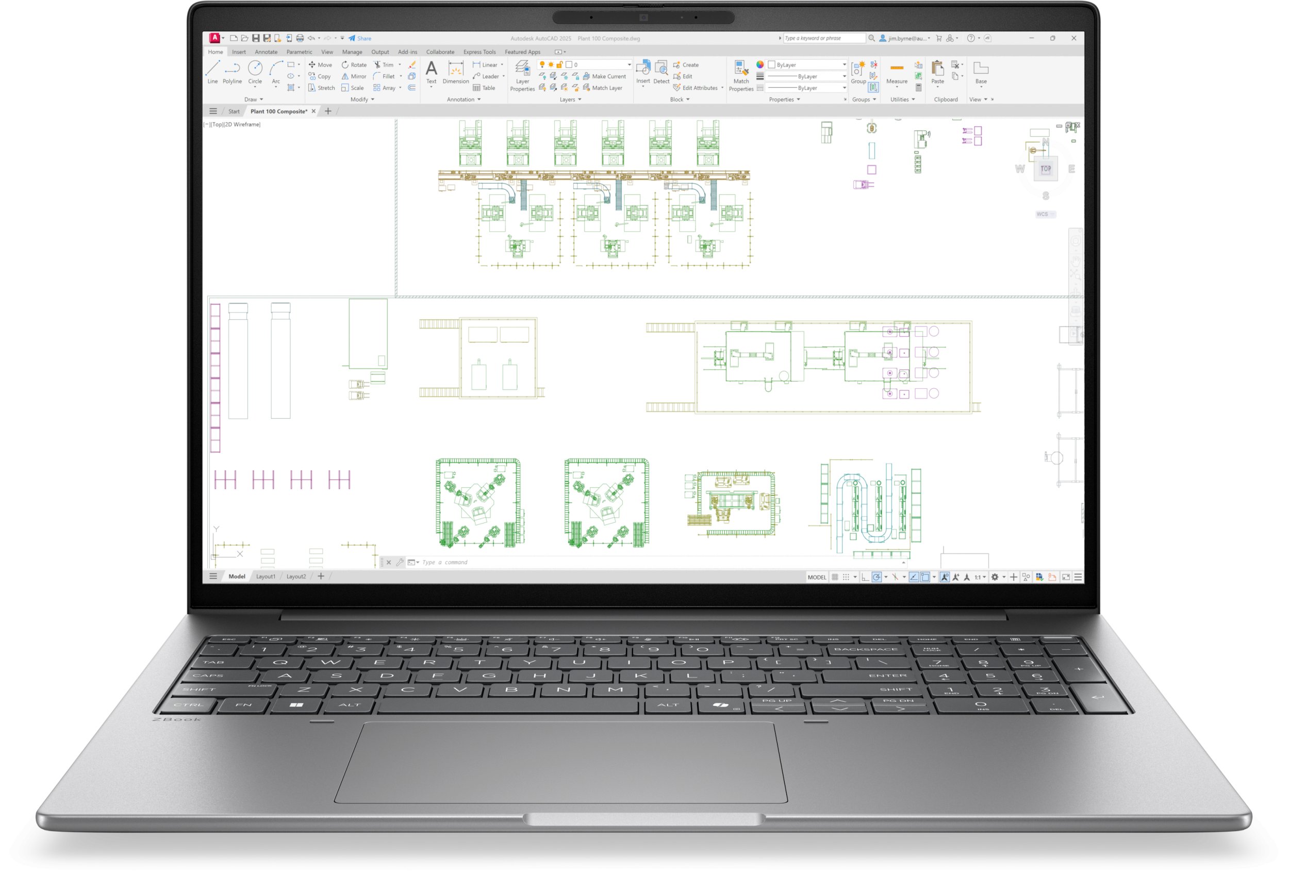Click the Rotate tool

354,64
